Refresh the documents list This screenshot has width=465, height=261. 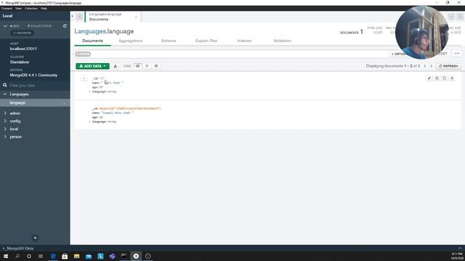448,66
